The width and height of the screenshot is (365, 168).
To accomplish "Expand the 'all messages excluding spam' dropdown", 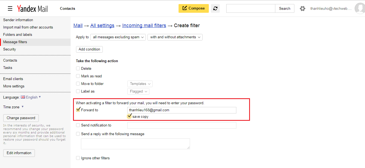I will [x=118, y=37].
